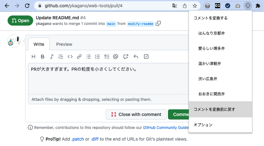
Task: Switch to the Preview tab
Action: (x=64, y=44)
